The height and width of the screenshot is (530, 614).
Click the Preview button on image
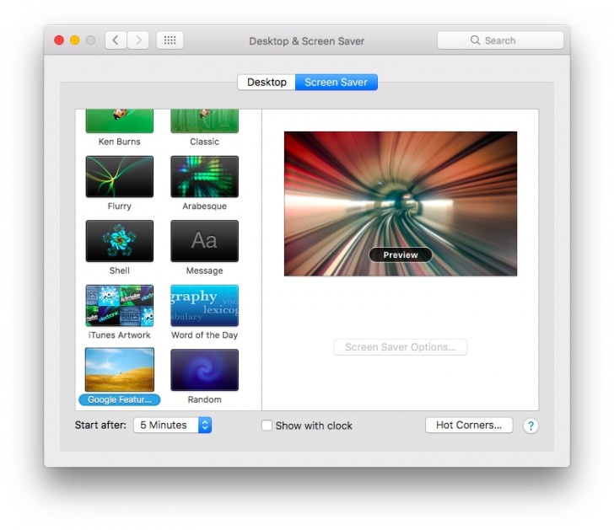click(400, 254)
